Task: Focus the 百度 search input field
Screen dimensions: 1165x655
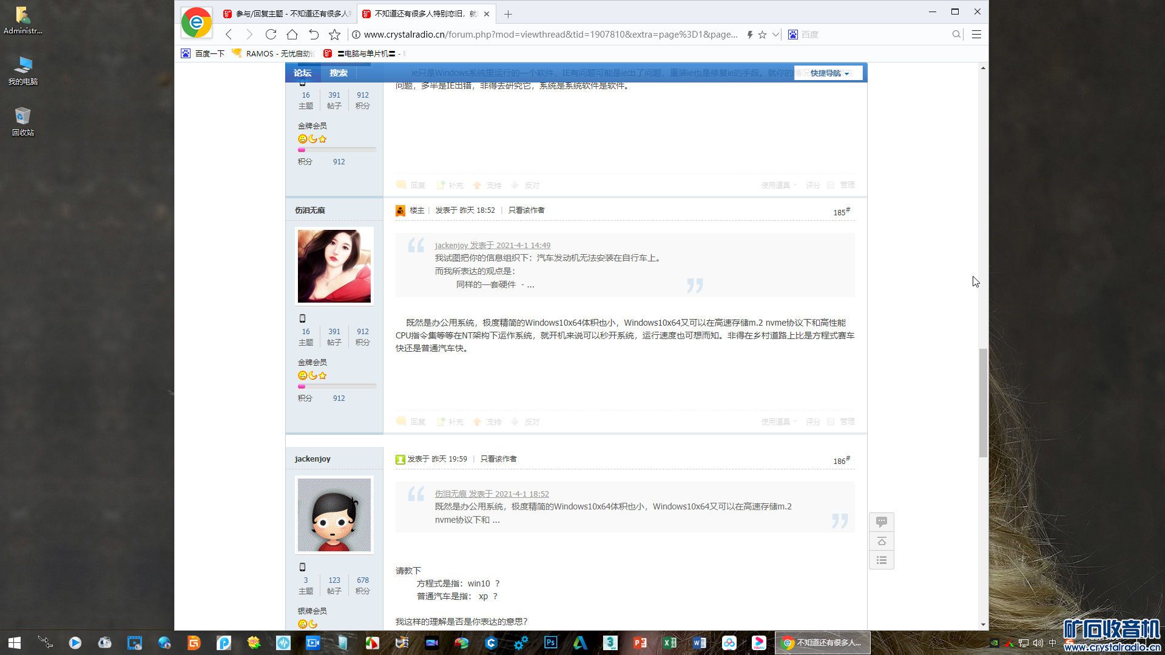Action: [874, 35]
